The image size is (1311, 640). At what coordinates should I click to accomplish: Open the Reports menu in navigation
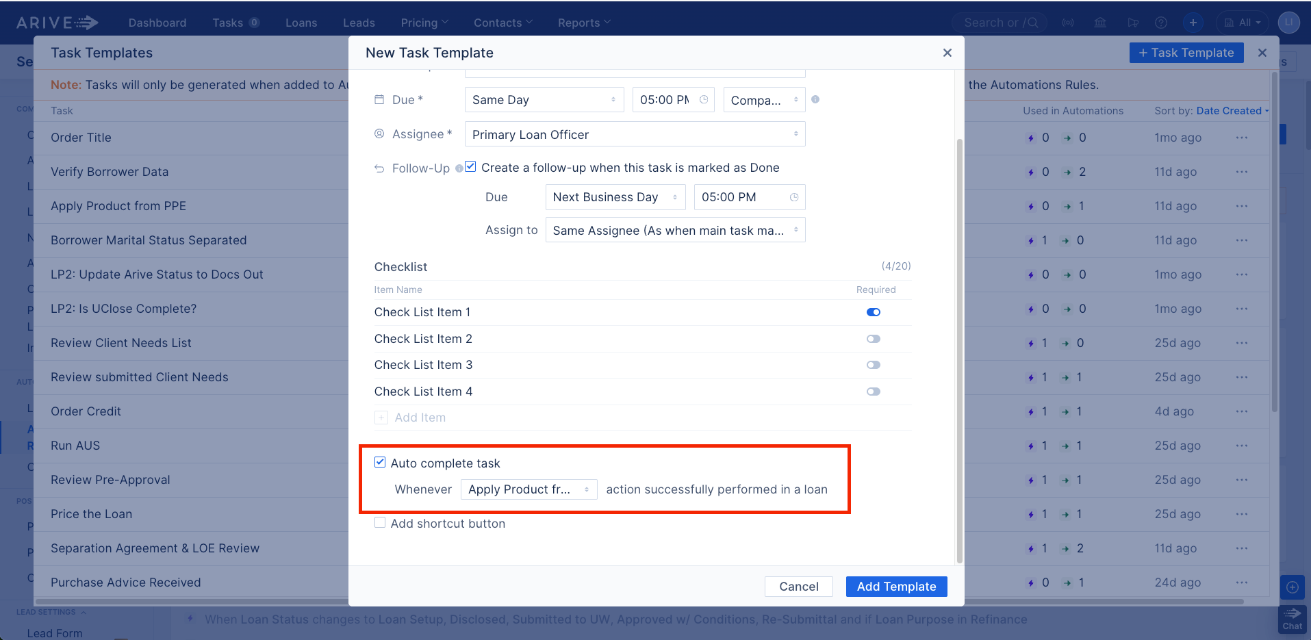583,22
